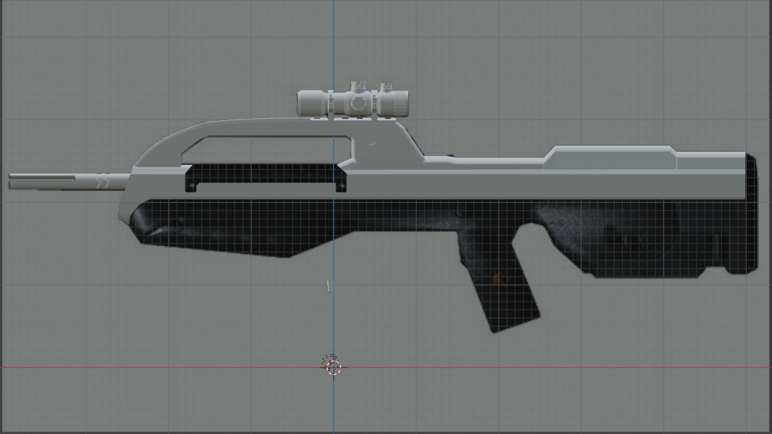
Task: Select the scope mounted on the rifle
Action: 353,101
